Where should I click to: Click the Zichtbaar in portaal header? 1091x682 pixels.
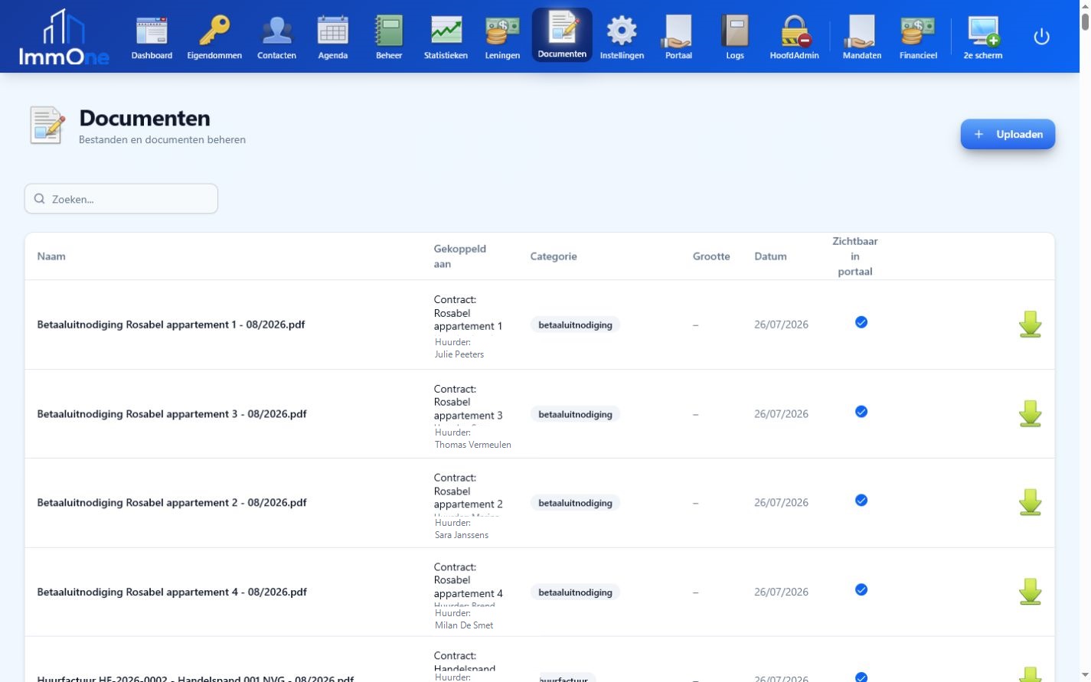[x=855, y=256]
